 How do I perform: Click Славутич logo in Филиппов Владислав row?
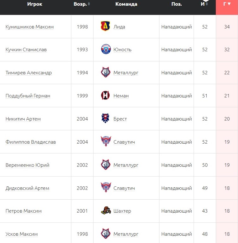point(106,142)
